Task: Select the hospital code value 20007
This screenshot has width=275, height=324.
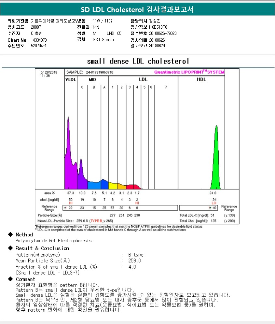Action: pyautogui.click(x=36, y=27)
